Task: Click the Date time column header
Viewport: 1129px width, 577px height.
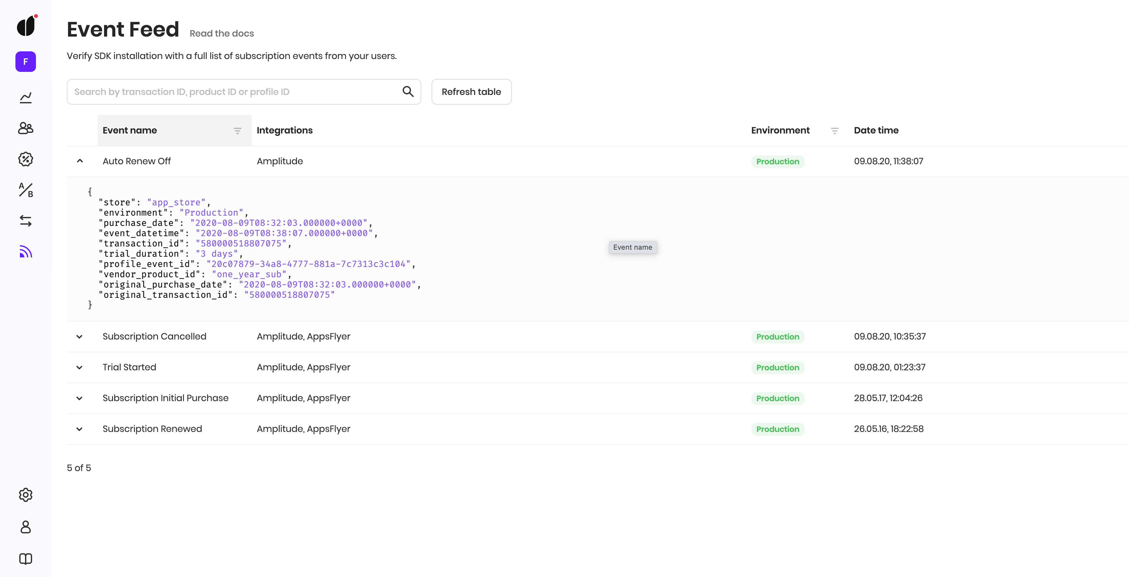Action: [x=876, y=130]
